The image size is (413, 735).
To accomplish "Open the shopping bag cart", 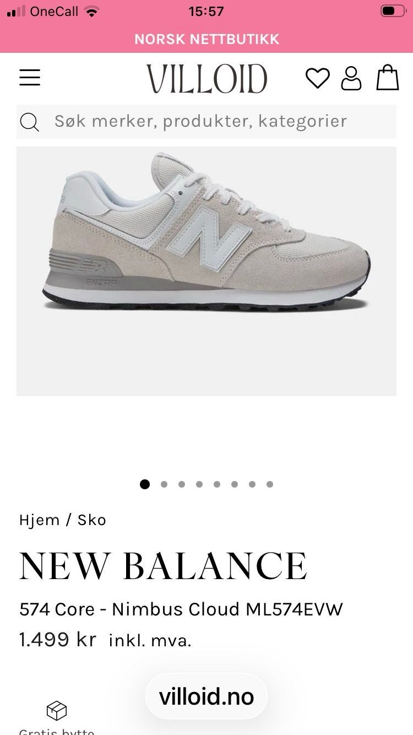I will click(x=388, y=78).
